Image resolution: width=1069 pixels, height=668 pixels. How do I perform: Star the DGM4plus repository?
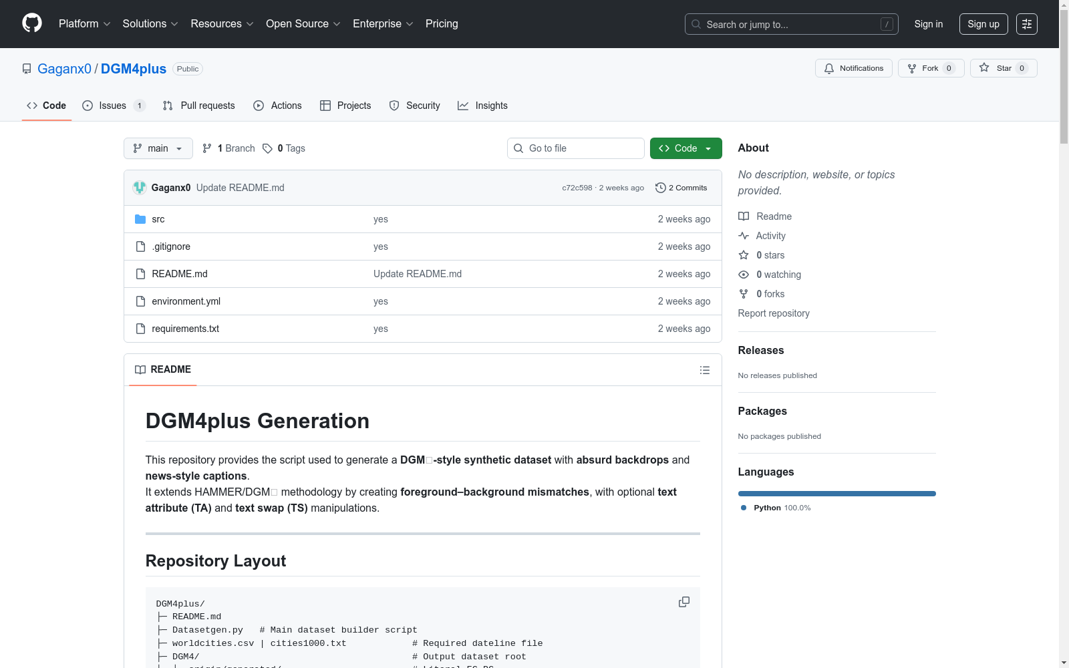coord(1003,68)
